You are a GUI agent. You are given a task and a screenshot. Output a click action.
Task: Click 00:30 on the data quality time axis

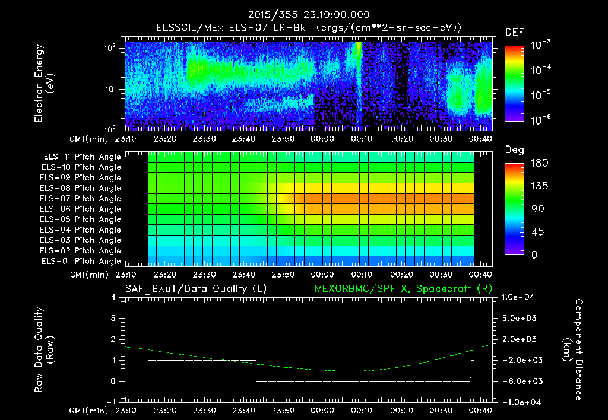coord(441,411)
